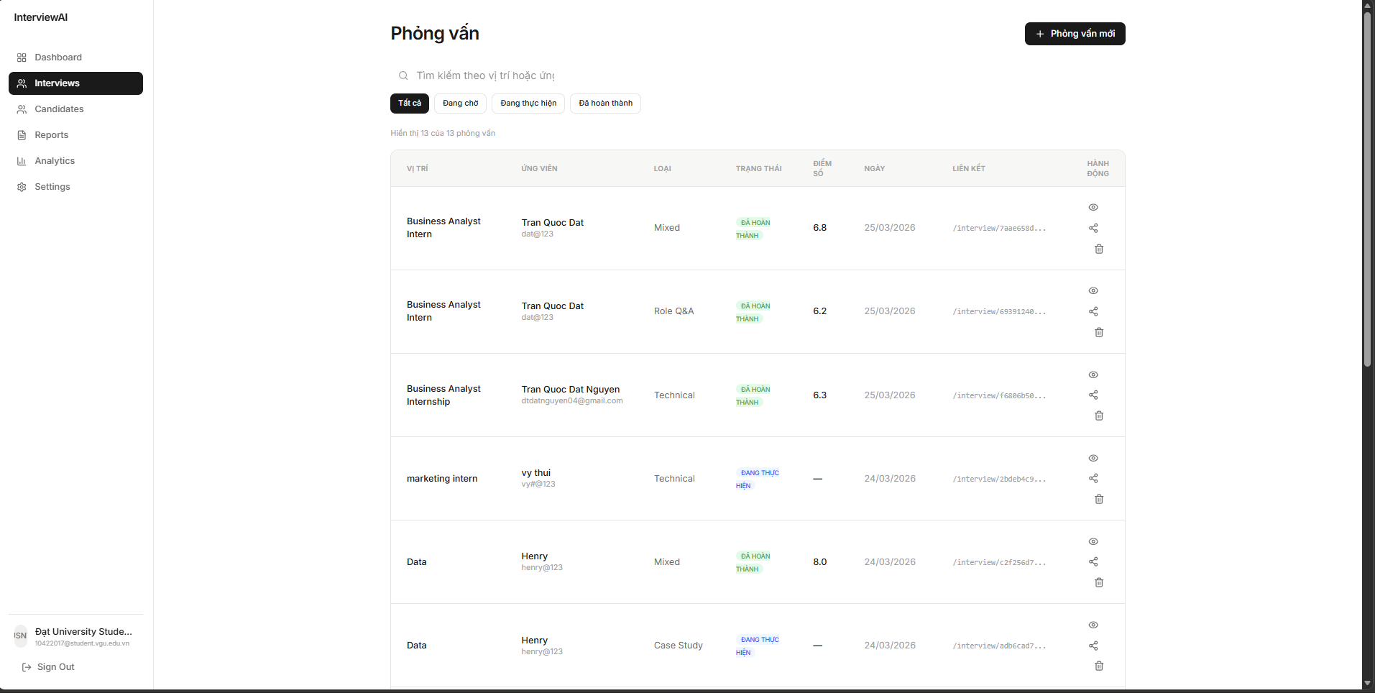The height and width of the screenshot is (693, 1375).
Task: Delete Tran Quoc Dat Nguyen's interview
Action: point(1099,416)
